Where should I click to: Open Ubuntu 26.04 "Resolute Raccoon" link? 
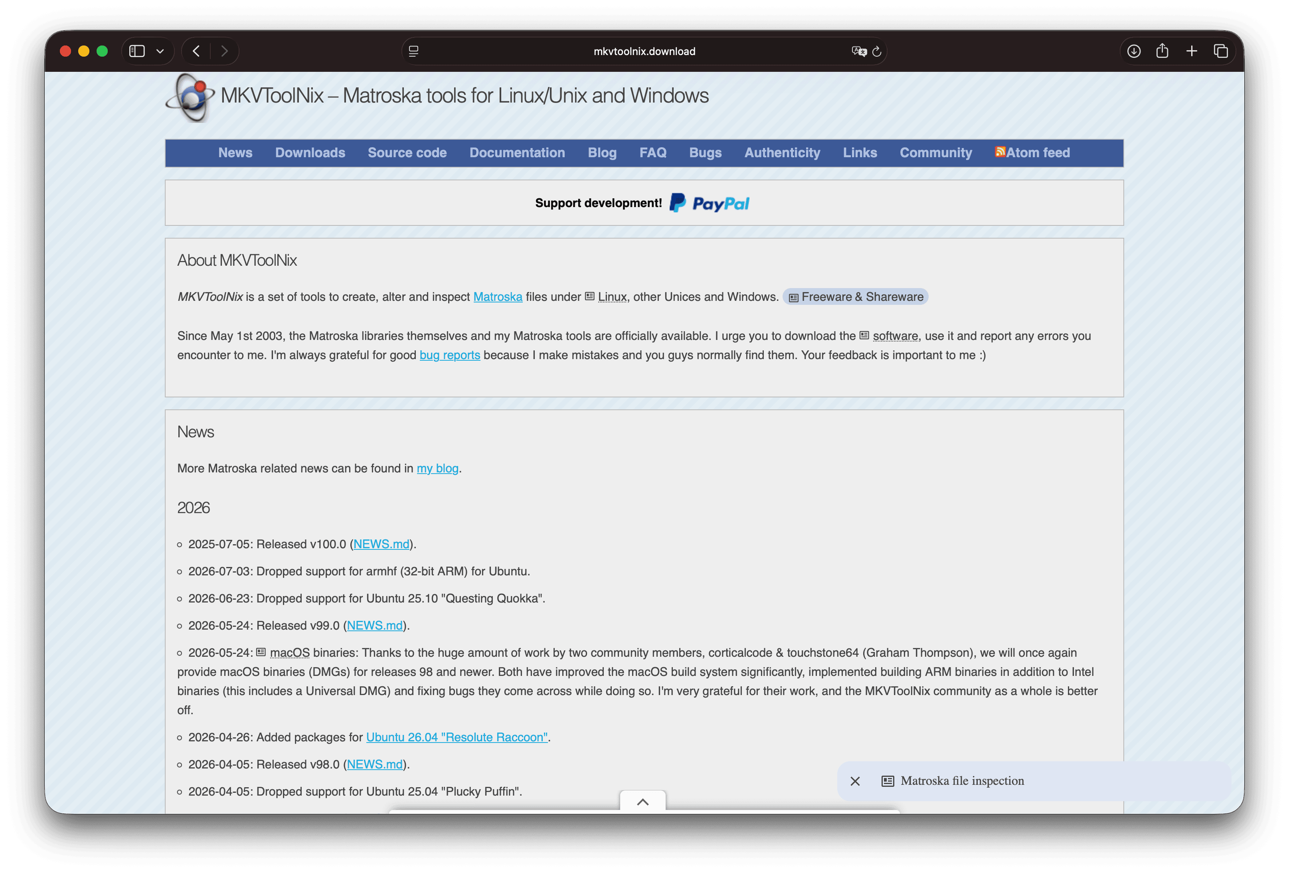pyautogui.click(x=457, y=737)
